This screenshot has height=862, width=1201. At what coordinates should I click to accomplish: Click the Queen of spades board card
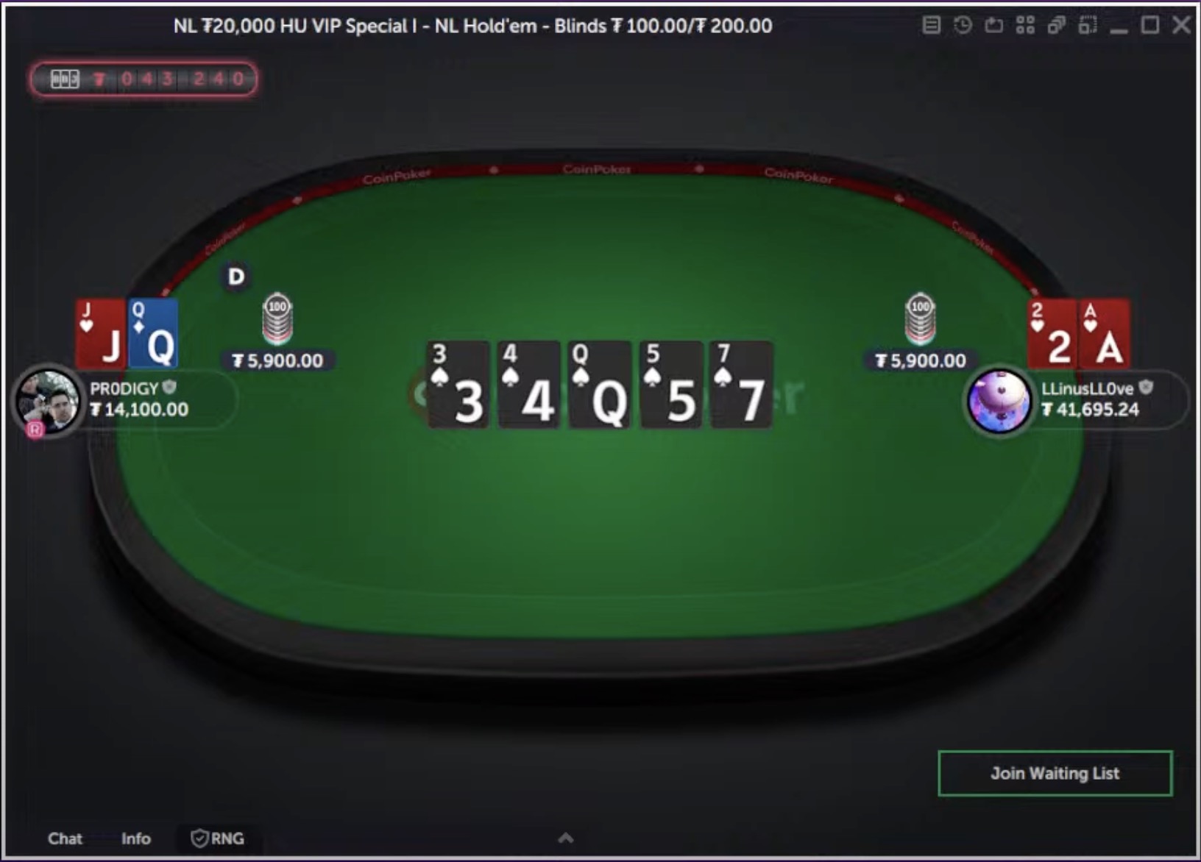tap(599, 384)
